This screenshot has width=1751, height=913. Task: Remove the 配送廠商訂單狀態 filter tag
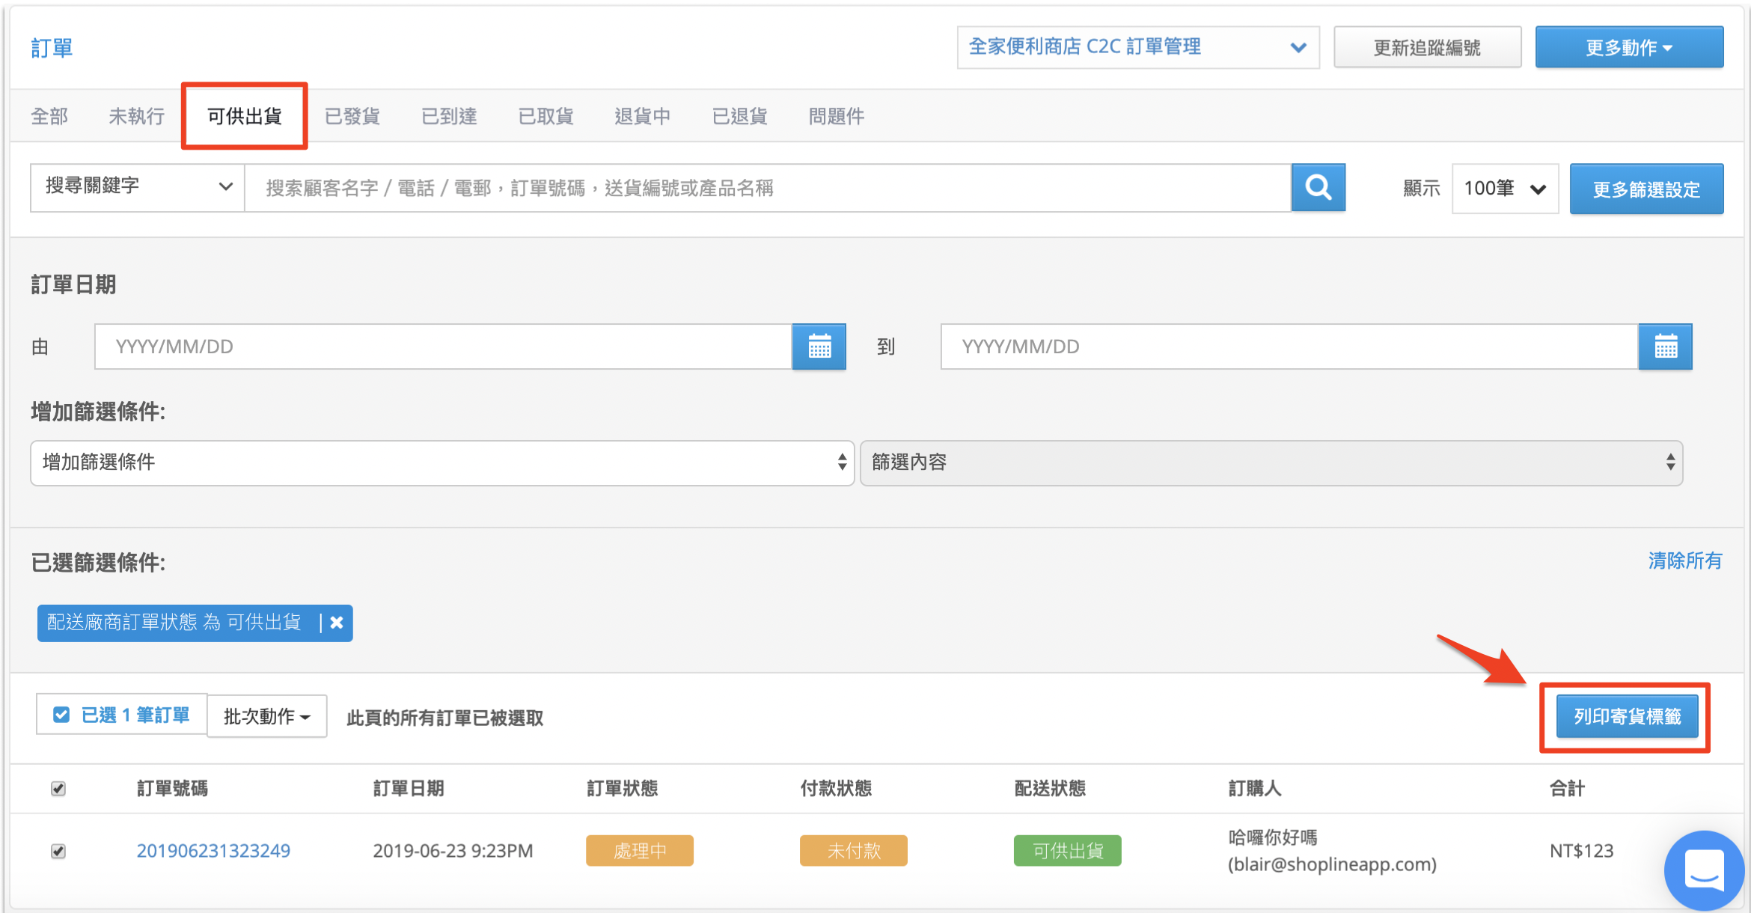(x=337, y=623)
